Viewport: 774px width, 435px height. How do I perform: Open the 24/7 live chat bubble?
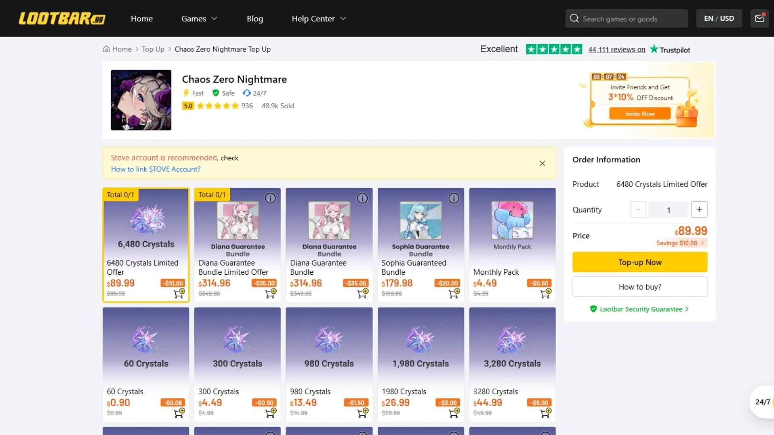click(x=762, y=402)
